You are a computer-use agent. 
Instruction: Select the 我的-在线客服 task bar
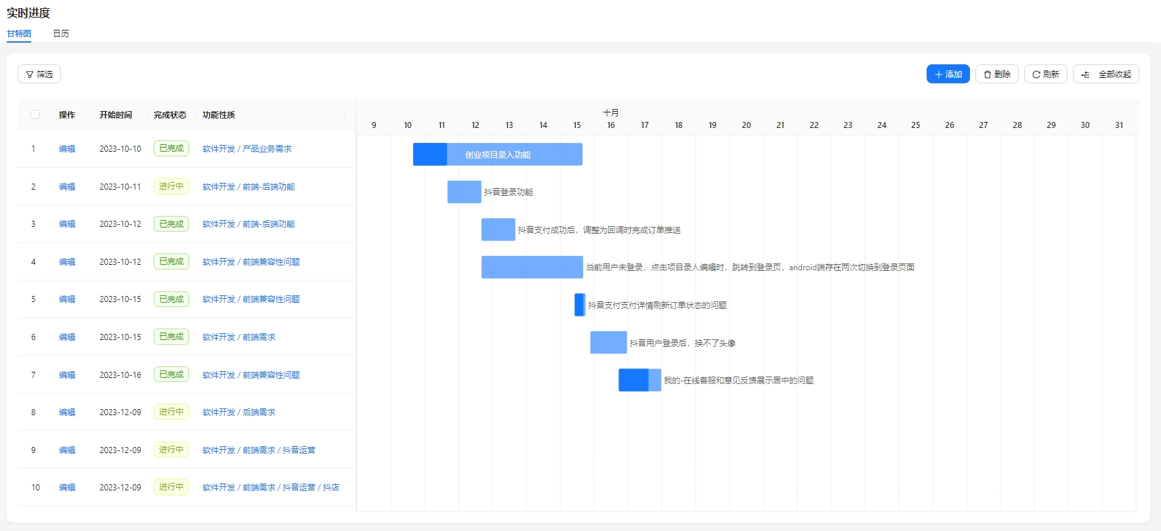tap(639, 380)
